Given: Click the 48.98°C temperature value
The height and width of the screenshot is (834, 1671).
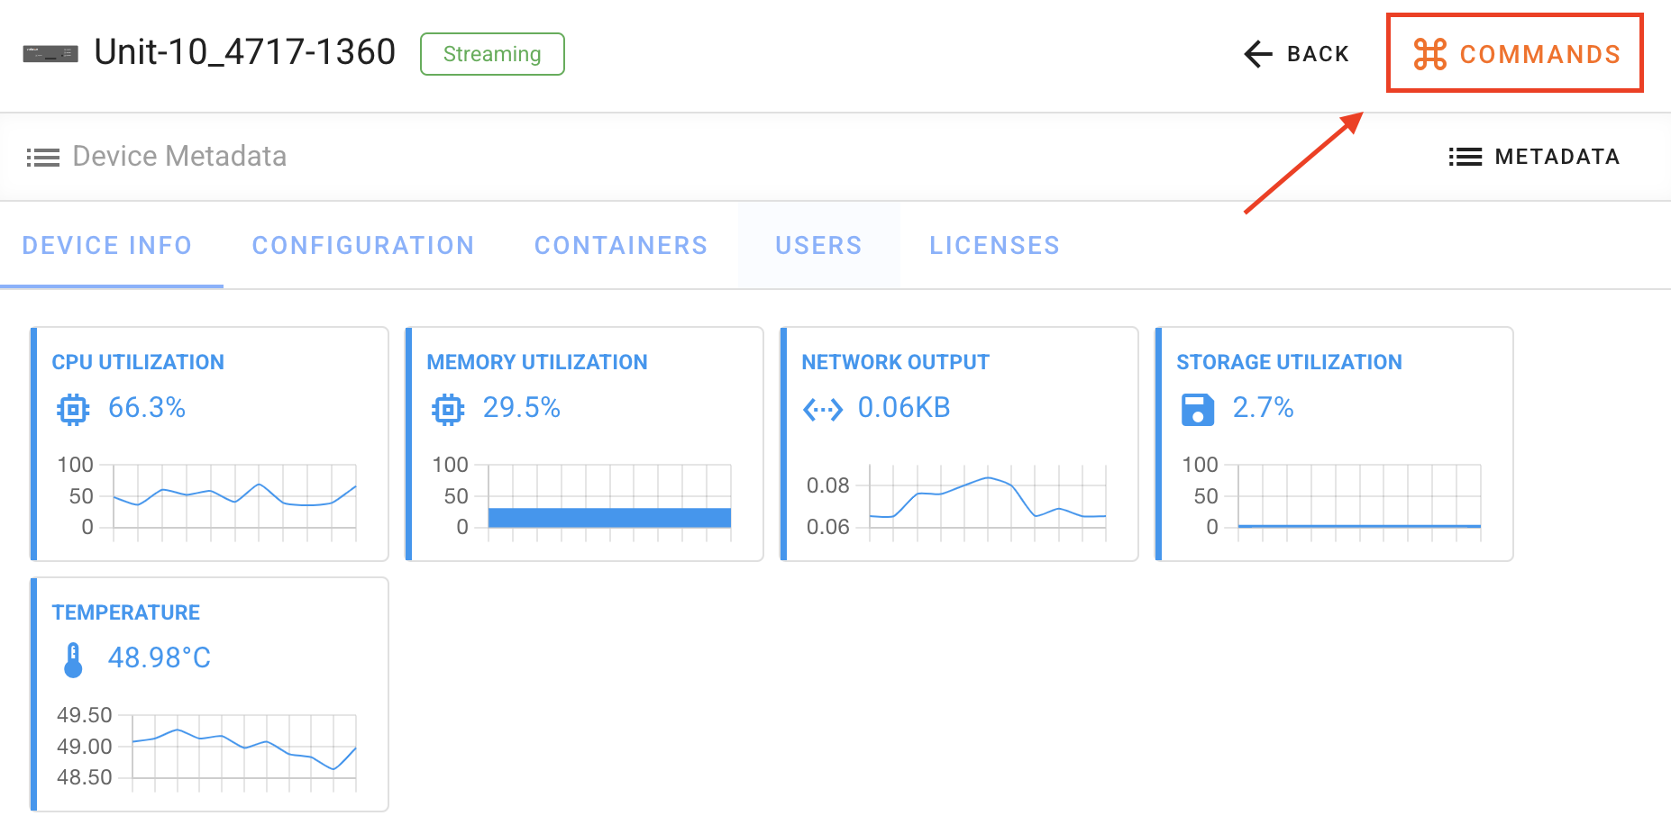Looking at the screenshot, I should coord(160,658).
